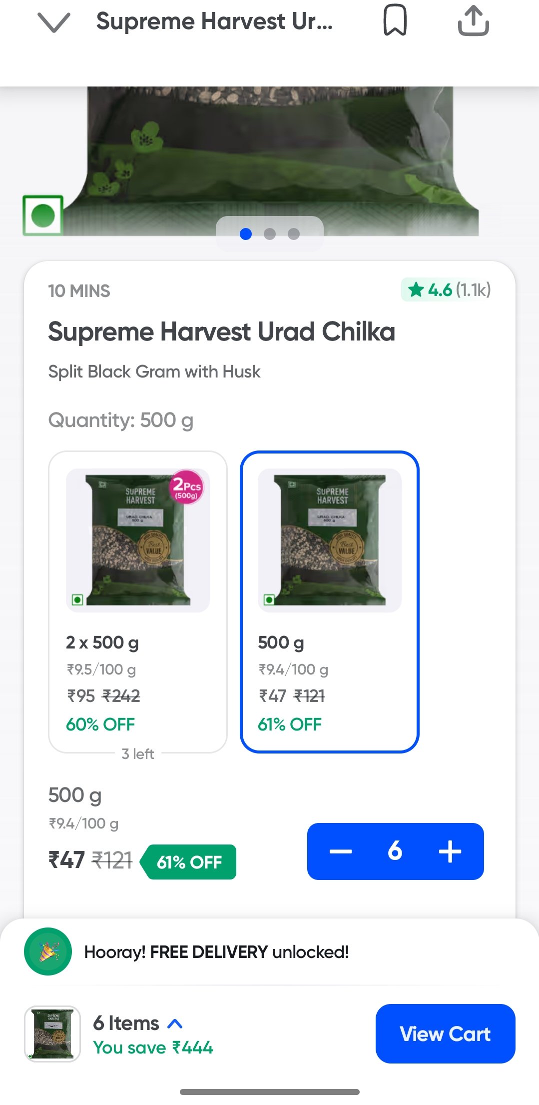Image resolution: width=539 pixels, height=1105 pixels.
Task: Select the 2 x 500 g pack option
Action: click(138, 601)
